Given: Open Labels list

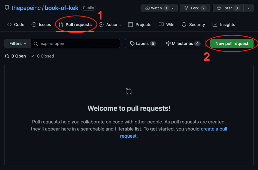Looking at the screenshot, I should pos(143,44).
